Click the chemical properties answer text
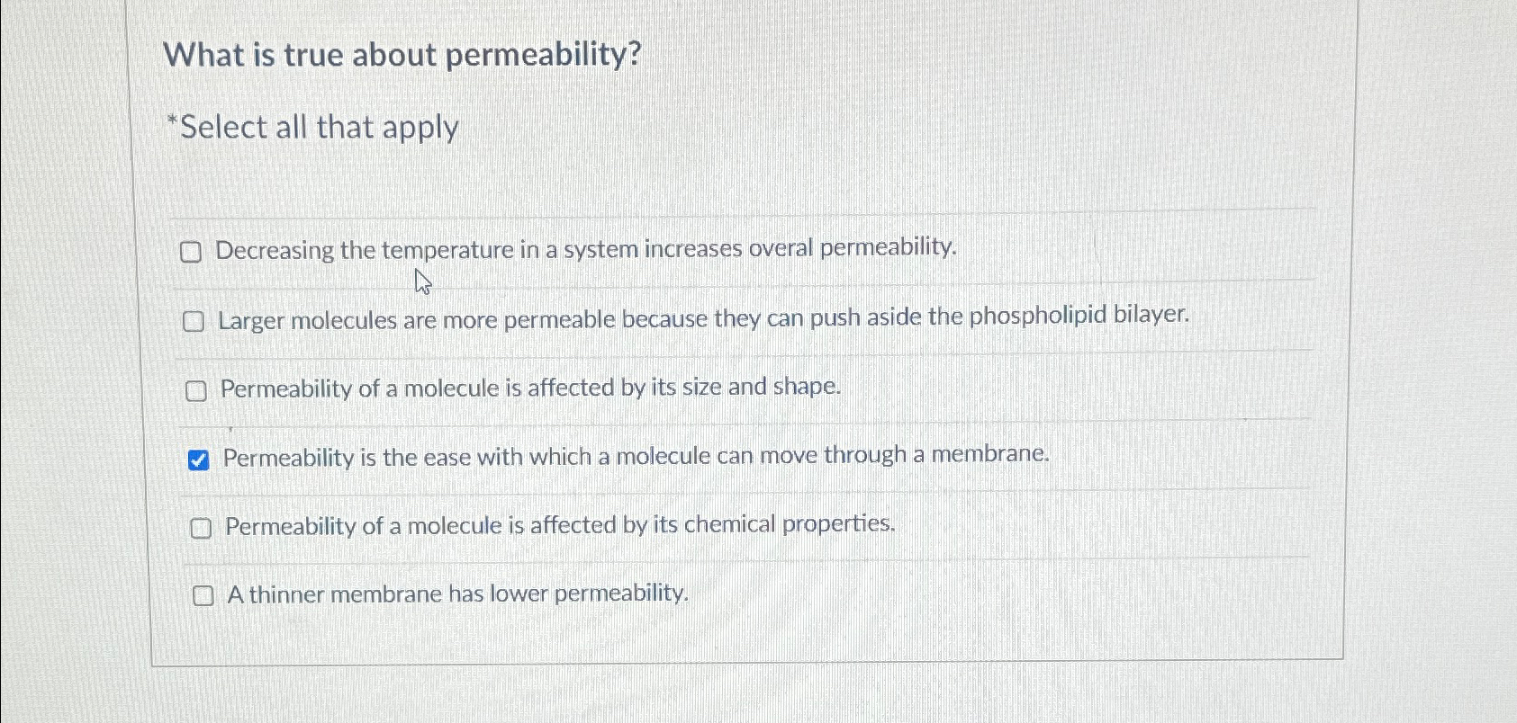 pyautogui.click(x=559, y=525)
